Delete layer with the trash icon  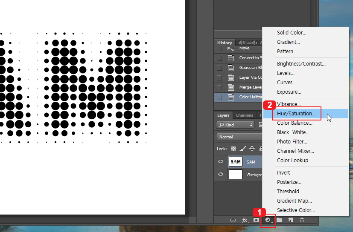point(302,220)
